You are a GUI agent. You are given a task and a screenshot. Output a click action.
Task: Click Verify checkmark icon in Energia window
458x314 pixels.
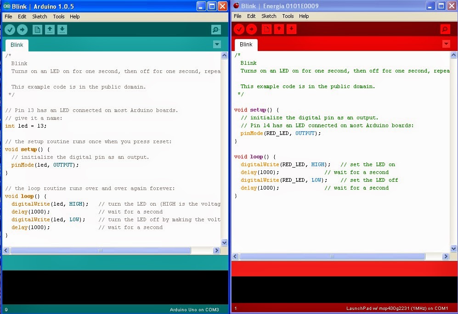click(239, 29)
